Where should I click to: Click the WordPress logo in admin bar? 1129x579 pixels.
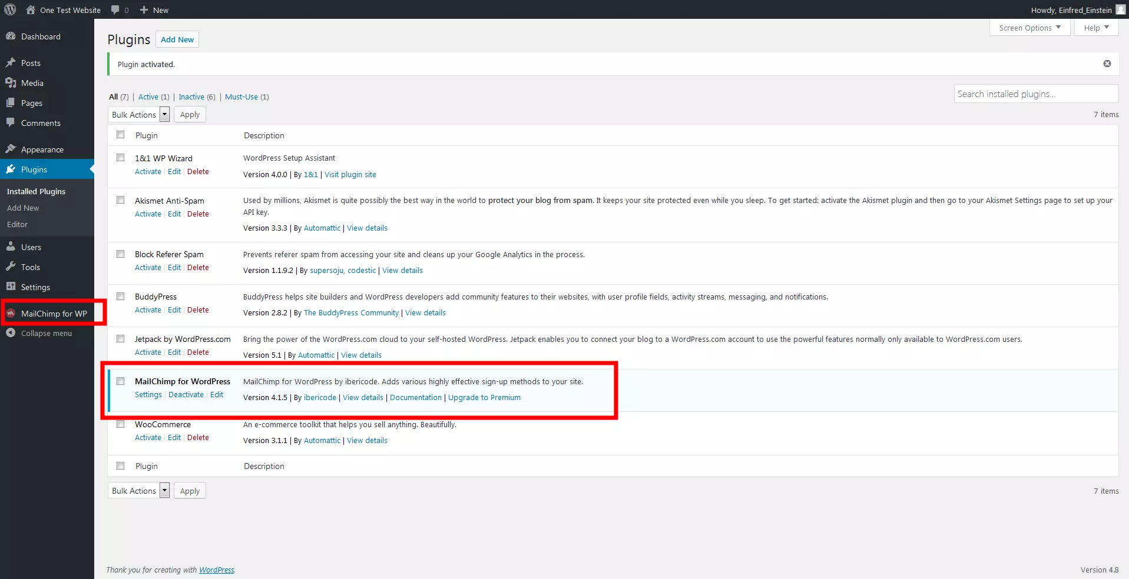pyautogui.click(x=10, y=9)
